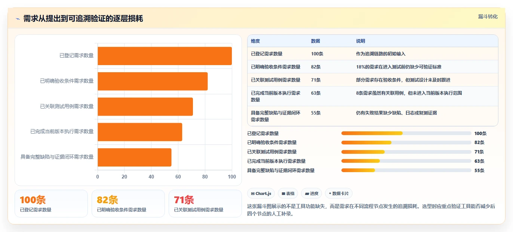
Task: Click the table cell 具备完整缺陷与证据闭环需求数量
Action: [276, 116]
